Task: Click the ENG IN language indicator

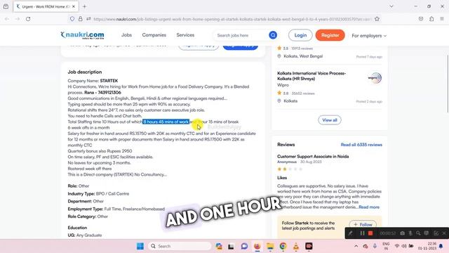Action: [386, 246]
